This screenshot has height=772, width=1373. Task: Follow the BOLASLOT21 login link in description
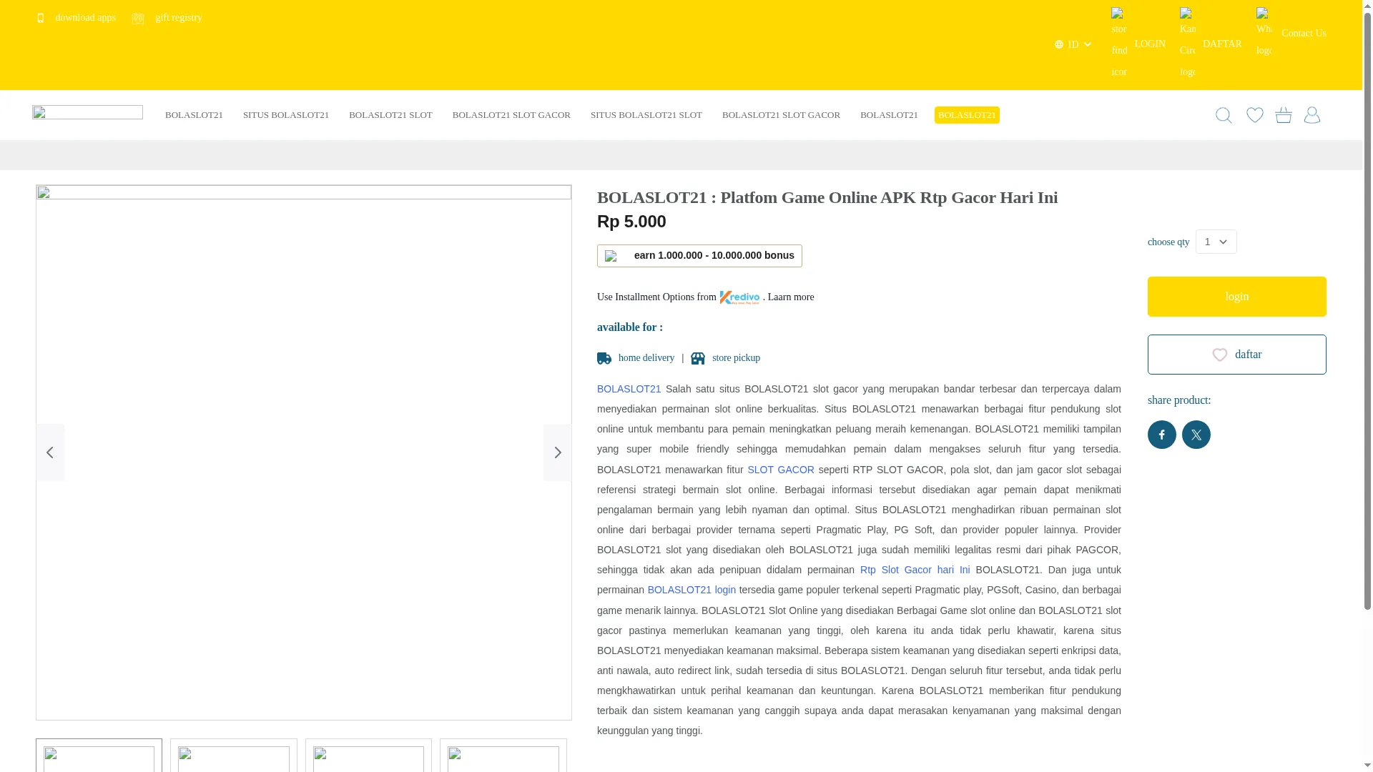(692, 590)
